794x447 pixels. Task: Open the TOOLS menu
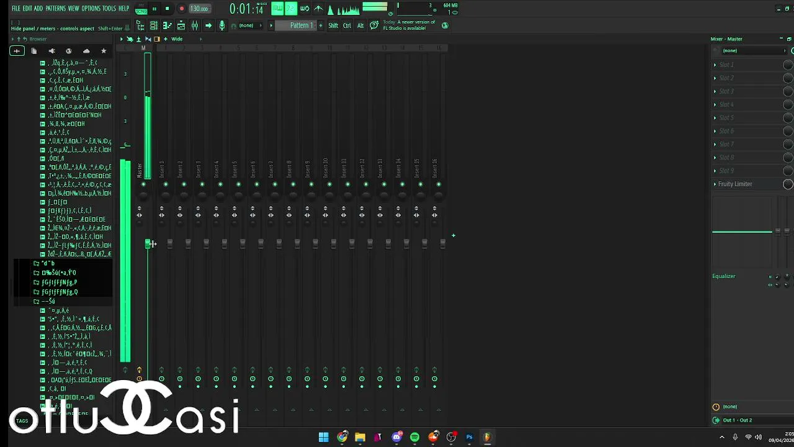click(109, 9)
